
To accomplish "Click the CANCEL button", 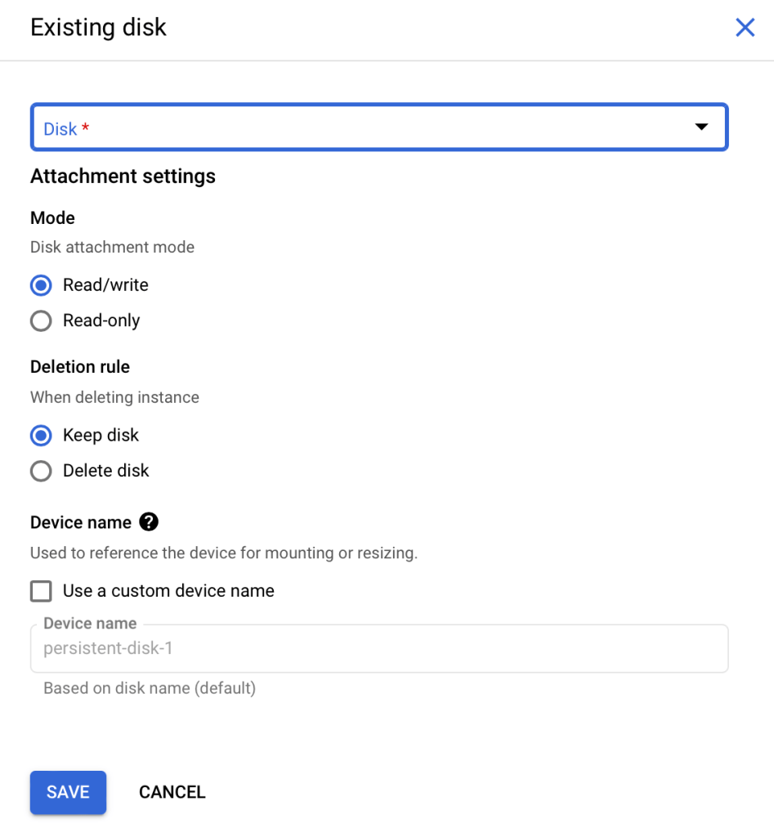I will (172, 792).
